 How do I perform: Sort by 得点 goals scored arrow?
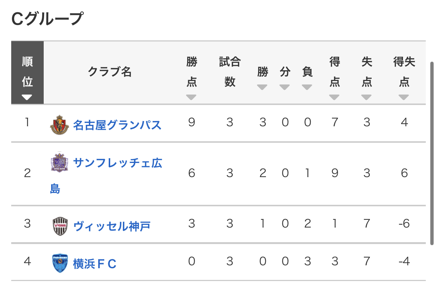(x=334, y=97)
